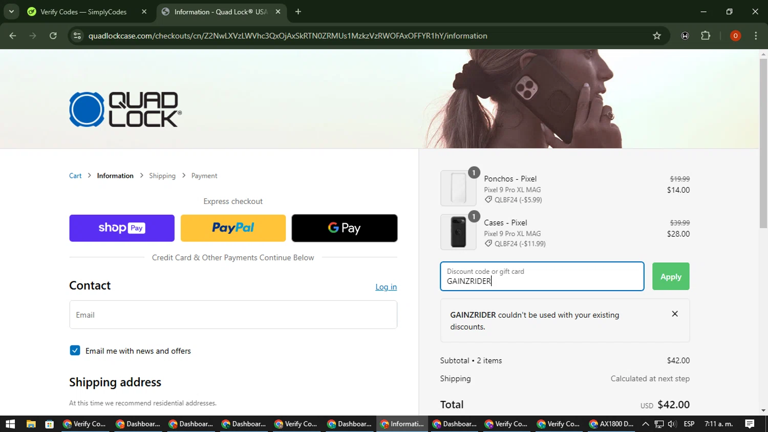Click the Cases QLBF24 discount tag icon
The image size is (768, 432).
tap(488, 243)
